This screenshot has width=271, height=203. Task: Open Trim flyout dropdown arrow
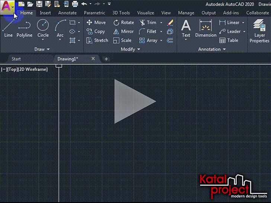coord(161,23)
